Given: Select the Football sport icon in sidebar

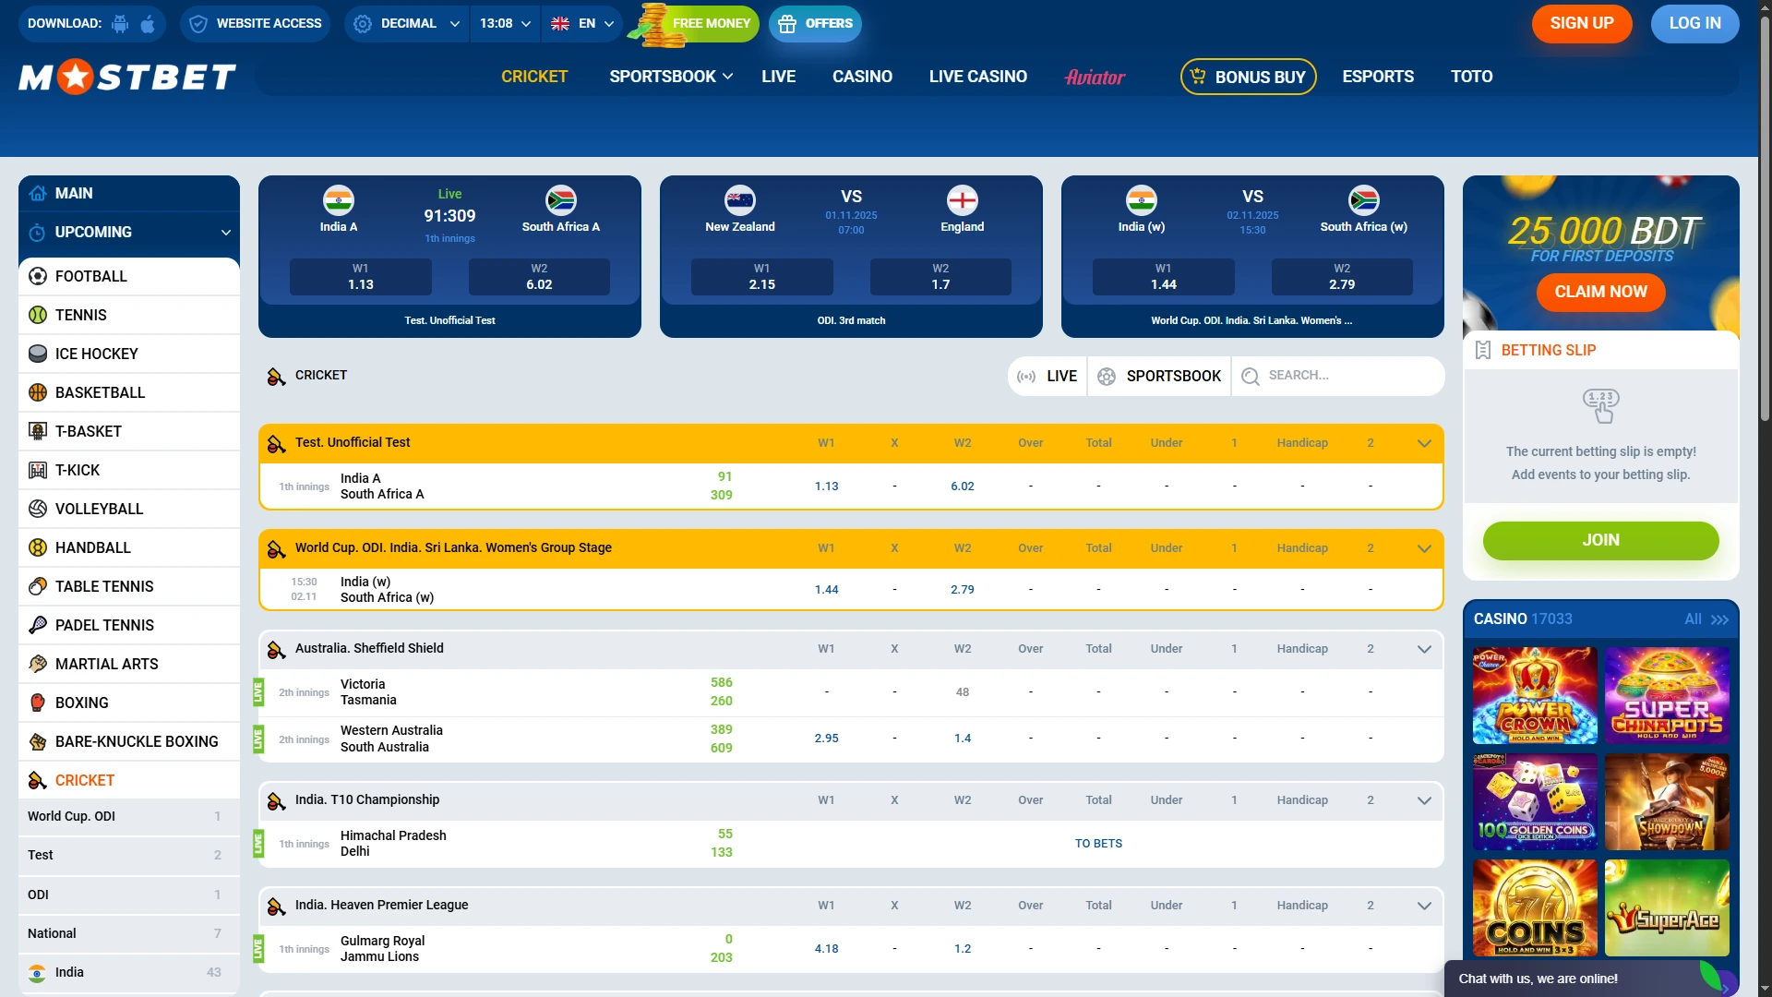Looking at the screenshot, I should pyautogui.click(x=37, y=276).
